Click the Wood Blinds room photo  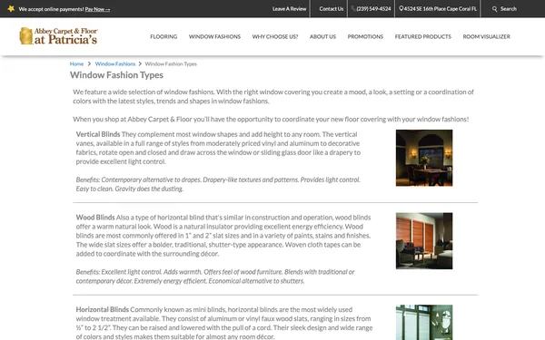coord(424,241)
